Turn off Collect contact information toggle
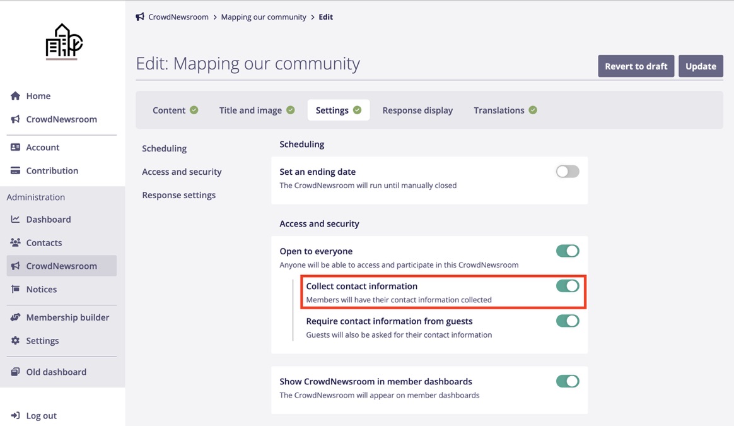 click(567, 286)
